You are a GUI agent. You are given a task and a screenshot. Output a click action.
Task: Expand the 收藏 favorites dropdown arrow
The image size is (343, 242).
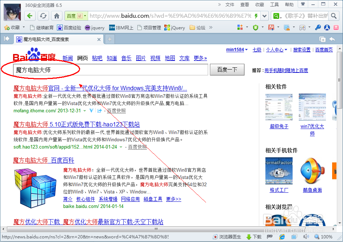[x=24, y=27]
